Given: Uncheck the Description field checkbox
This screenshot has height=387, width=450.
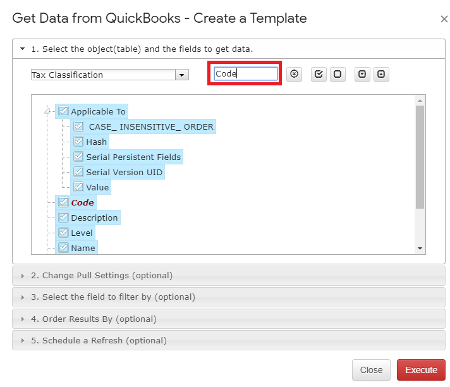Looking at the screenshot, I should pyautogui.click(x=63, y=218).
